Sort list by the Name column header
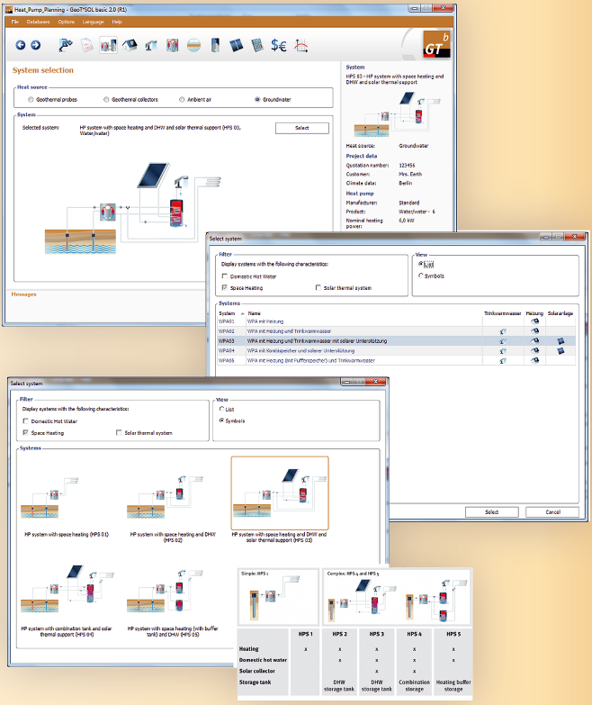This screenshot has width=592, height=705. (x=255, y=312)
